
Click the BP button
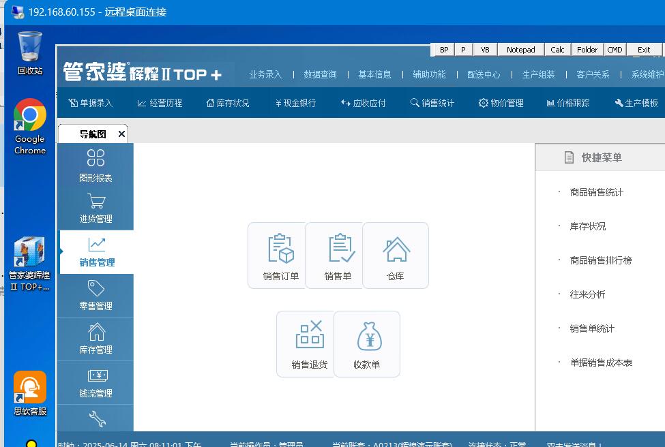pyautogui.click(x=444, y=50)
